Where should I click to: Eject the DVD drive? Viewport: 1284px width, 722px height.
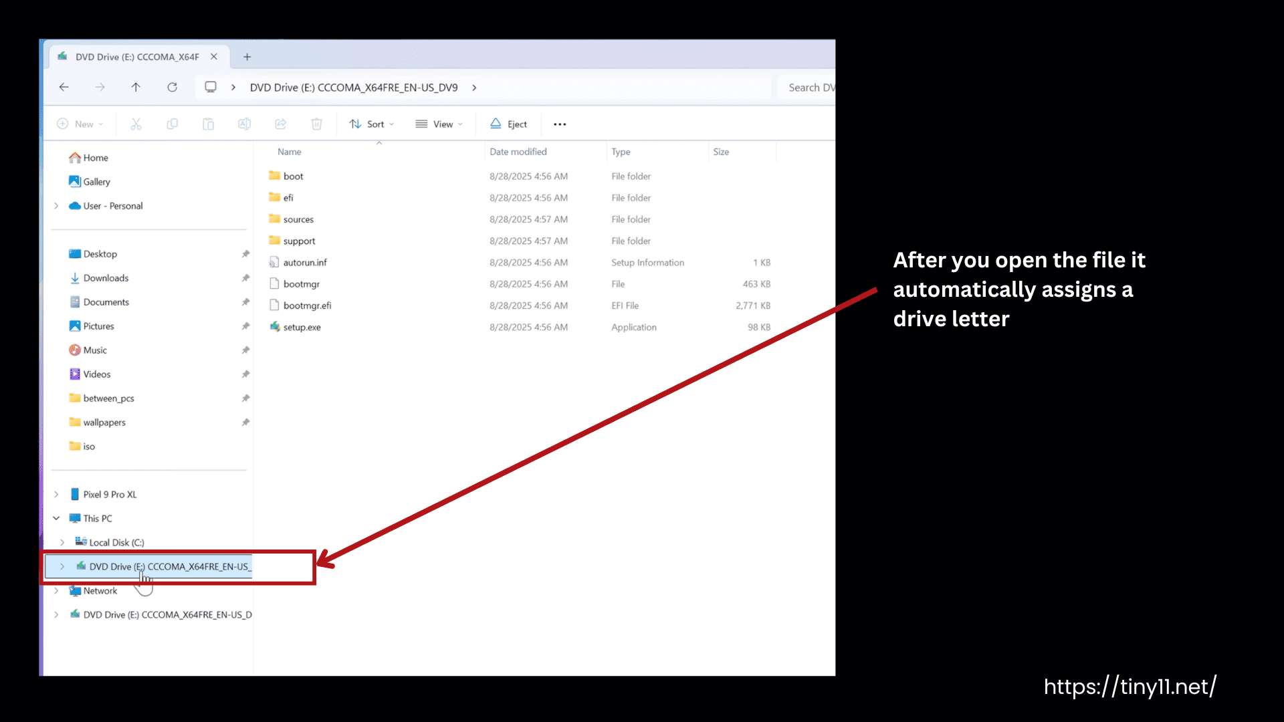tap(508, 124)
